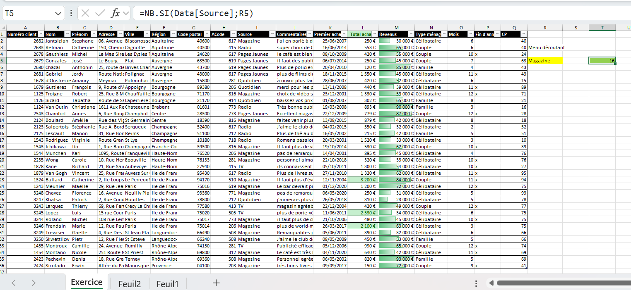Click the Insert Function fx icon
The height and width of the screenshot is (290, 631).
(x=115, y=13)
